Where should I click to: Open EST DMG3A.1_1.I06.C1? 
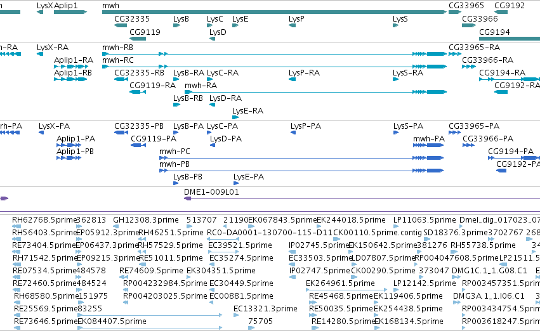(457, 302)
